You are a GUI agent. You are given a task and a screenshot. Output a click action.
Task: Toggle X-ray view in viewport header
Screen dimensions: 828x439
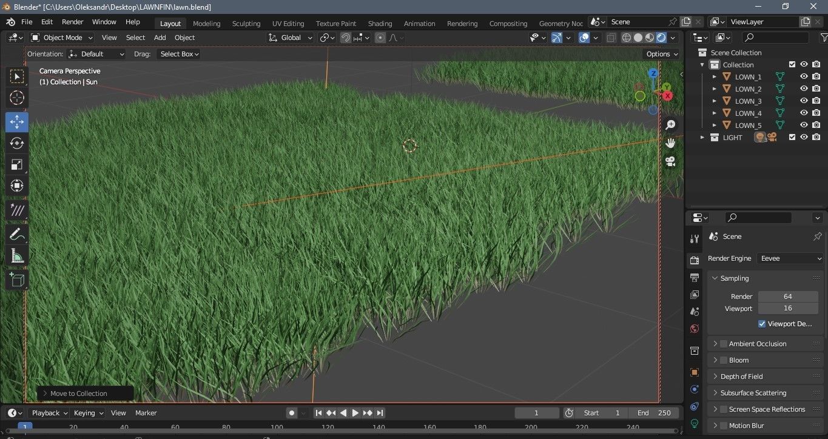[x=611, y=38]
